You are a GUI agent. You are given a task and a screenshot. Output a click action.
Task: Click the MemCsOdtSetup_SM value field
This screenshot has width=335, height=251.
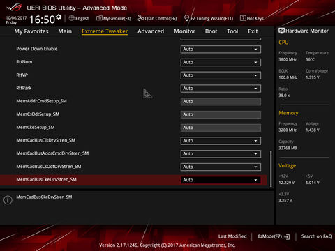pyautogui.click(x=221, y=114)
